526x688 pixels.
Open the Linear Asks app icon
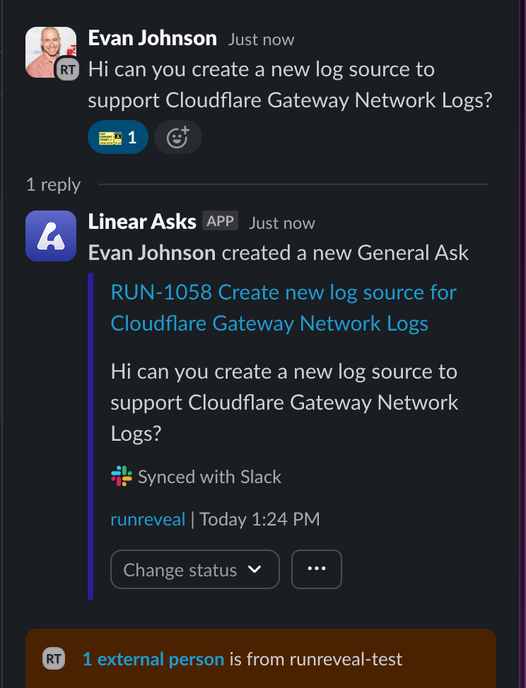tap(51, 236)
